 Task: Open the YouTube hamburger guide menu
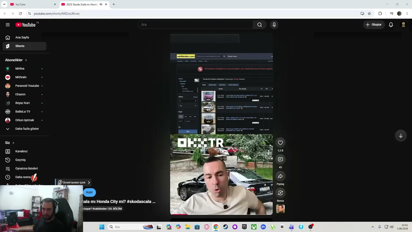8,25
